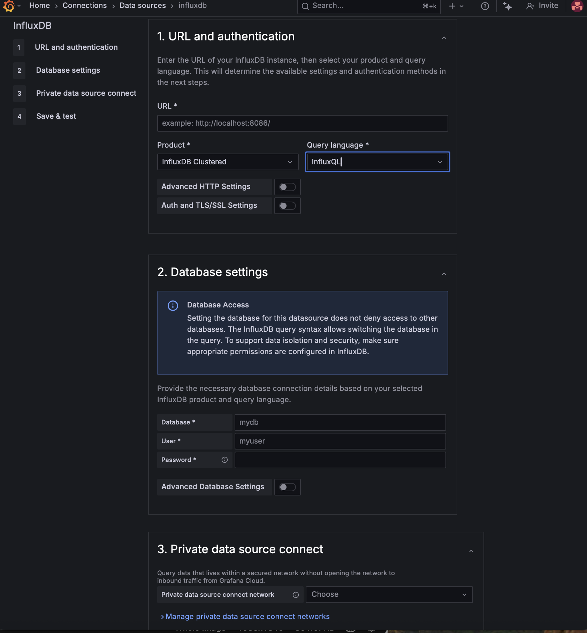Click the Invite button
Viewport: 587px width, 633px height.
pyautogui.click(x=542, y=6)
